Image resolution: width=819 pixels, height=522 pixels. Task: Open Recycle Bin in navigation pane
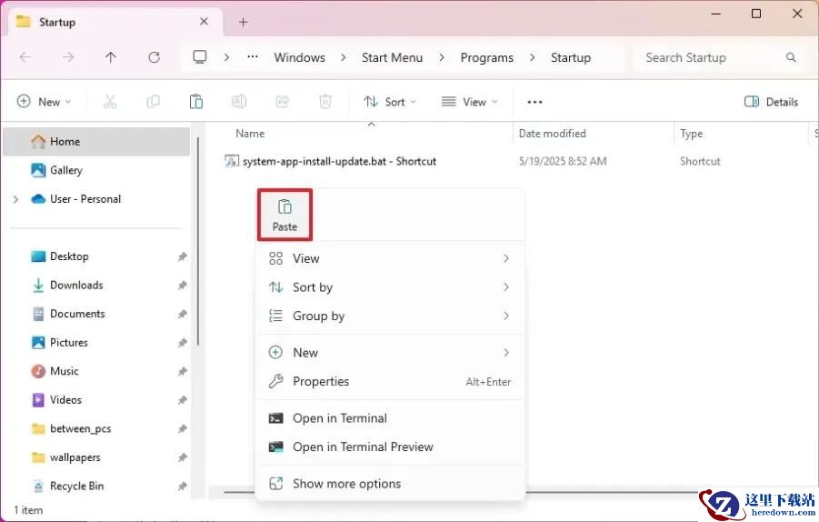point(96,487)
